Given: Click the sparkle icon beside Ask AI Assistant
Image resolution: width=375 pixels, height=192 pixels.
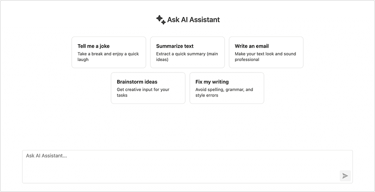Looking at the screenshot, I should [161, 19].
